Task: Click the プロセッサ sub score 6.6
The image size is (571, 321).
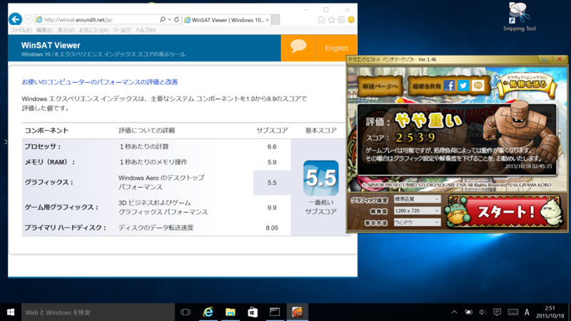Action: (272, 147)
